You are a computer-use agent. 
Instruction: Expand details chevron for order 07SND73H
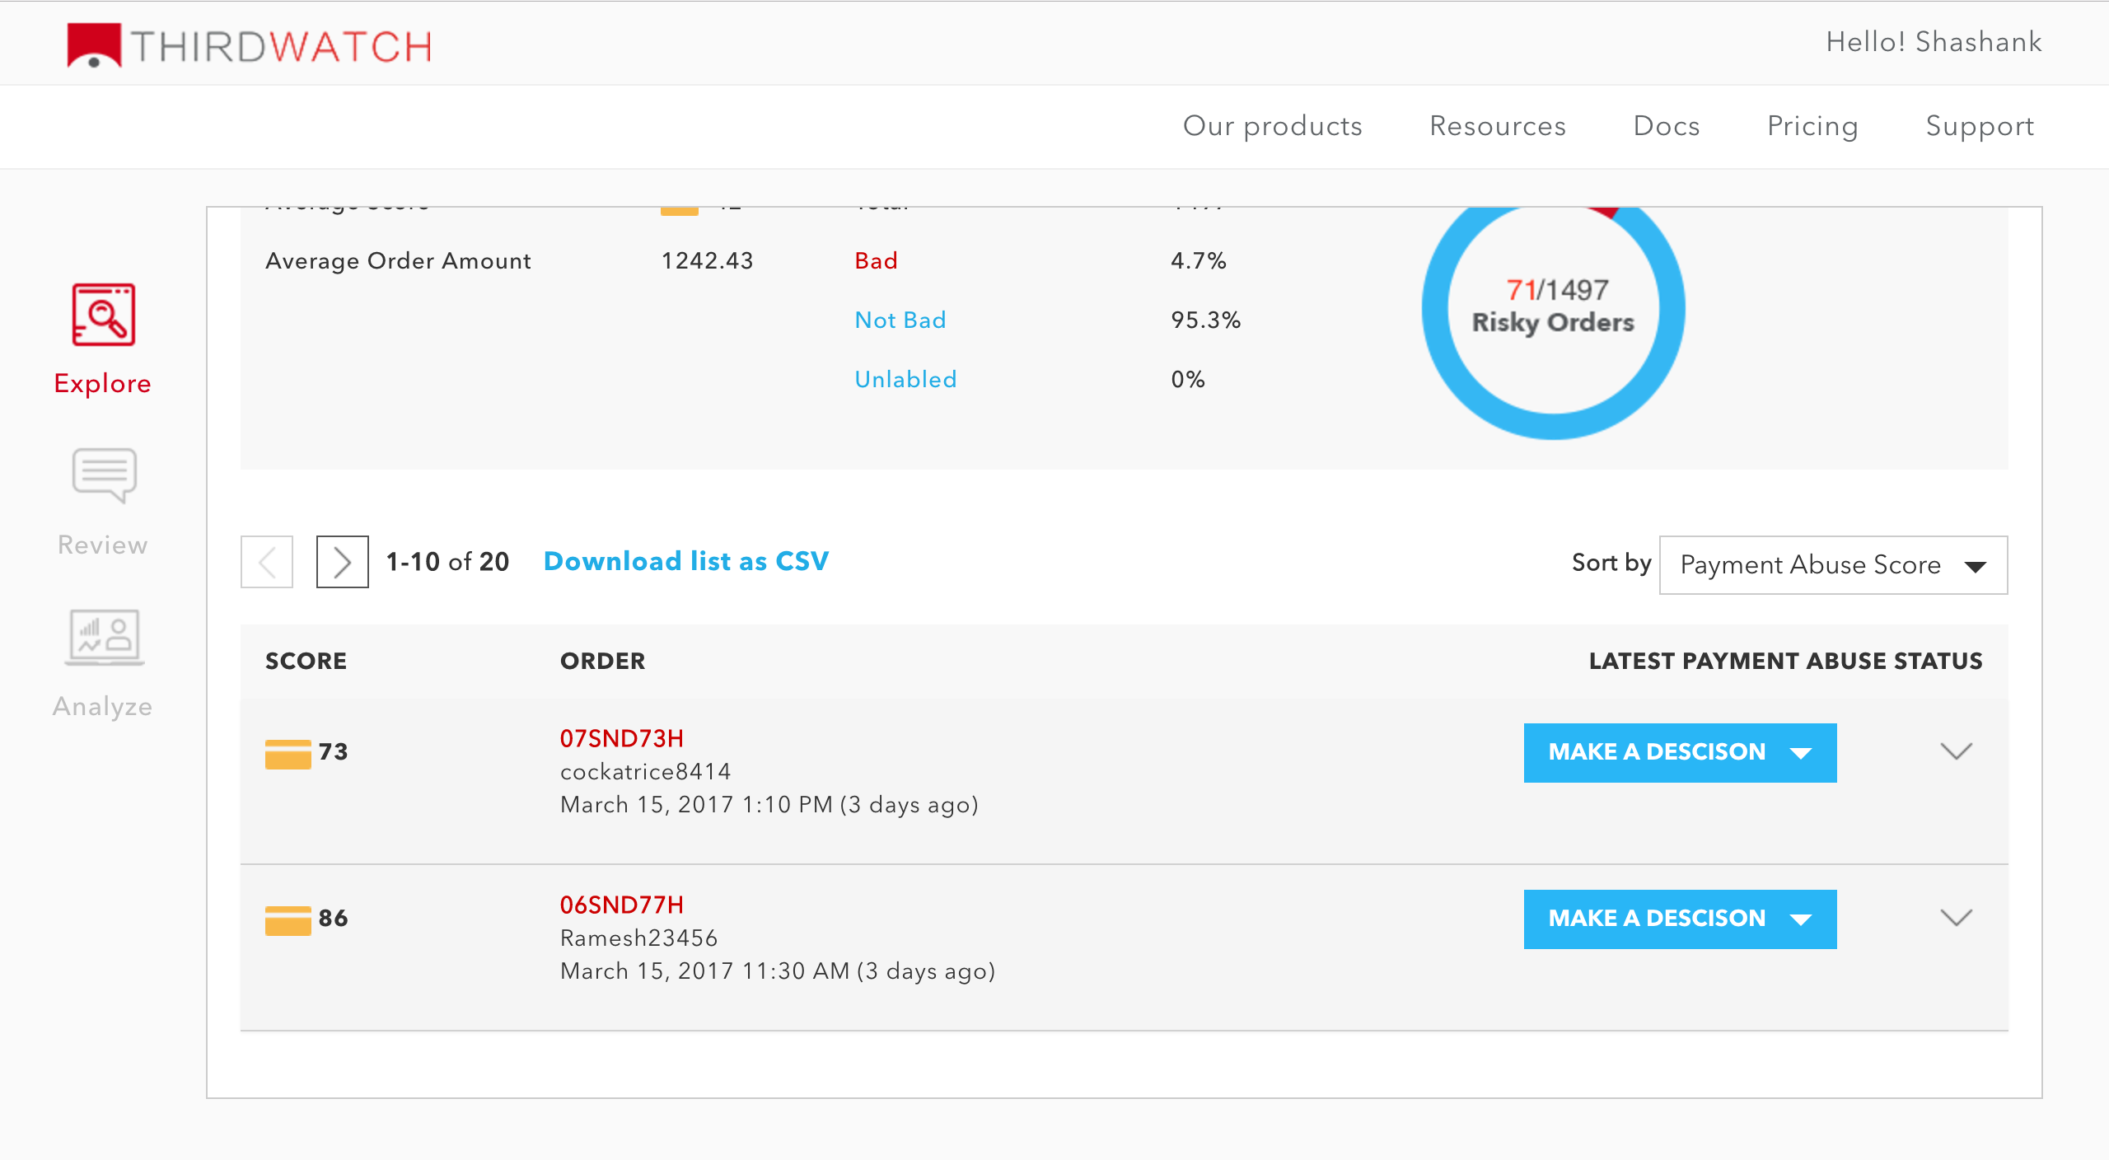pyautogui.click(x=1956, y=751)
